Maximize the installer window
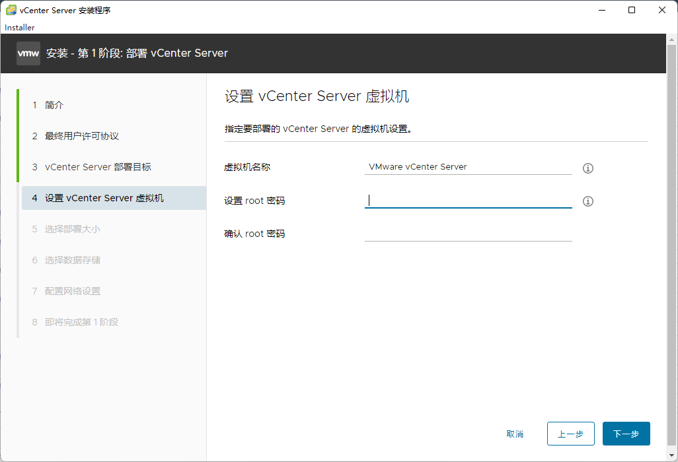The image size is (678, 462). click(x=632, y=10)
